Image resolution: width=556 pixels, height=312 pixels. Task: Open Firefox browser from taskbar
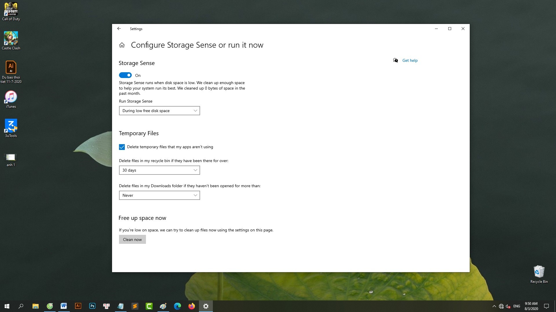191,306
